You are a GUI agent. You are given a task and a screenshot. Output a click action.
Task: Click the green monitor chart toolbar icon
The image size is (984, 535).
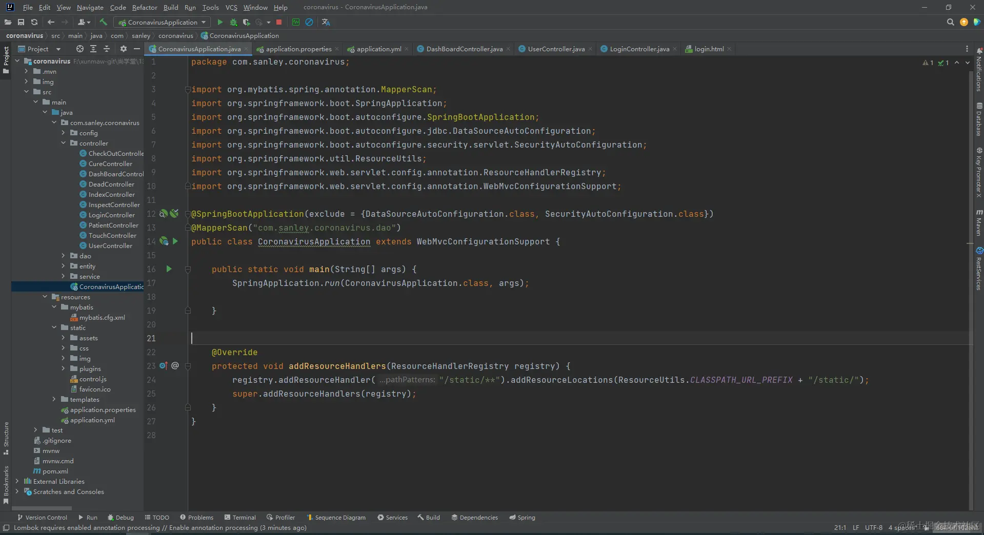296,22
